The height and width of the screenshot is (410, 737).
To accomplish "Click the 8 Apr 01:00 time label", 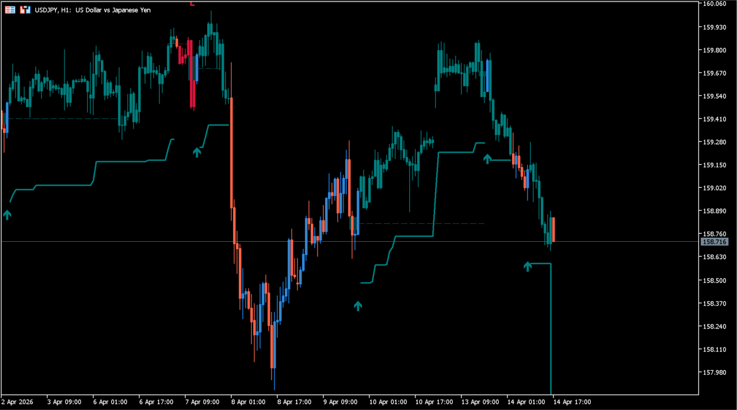I will pyautogui.click(x=249, y=402).
